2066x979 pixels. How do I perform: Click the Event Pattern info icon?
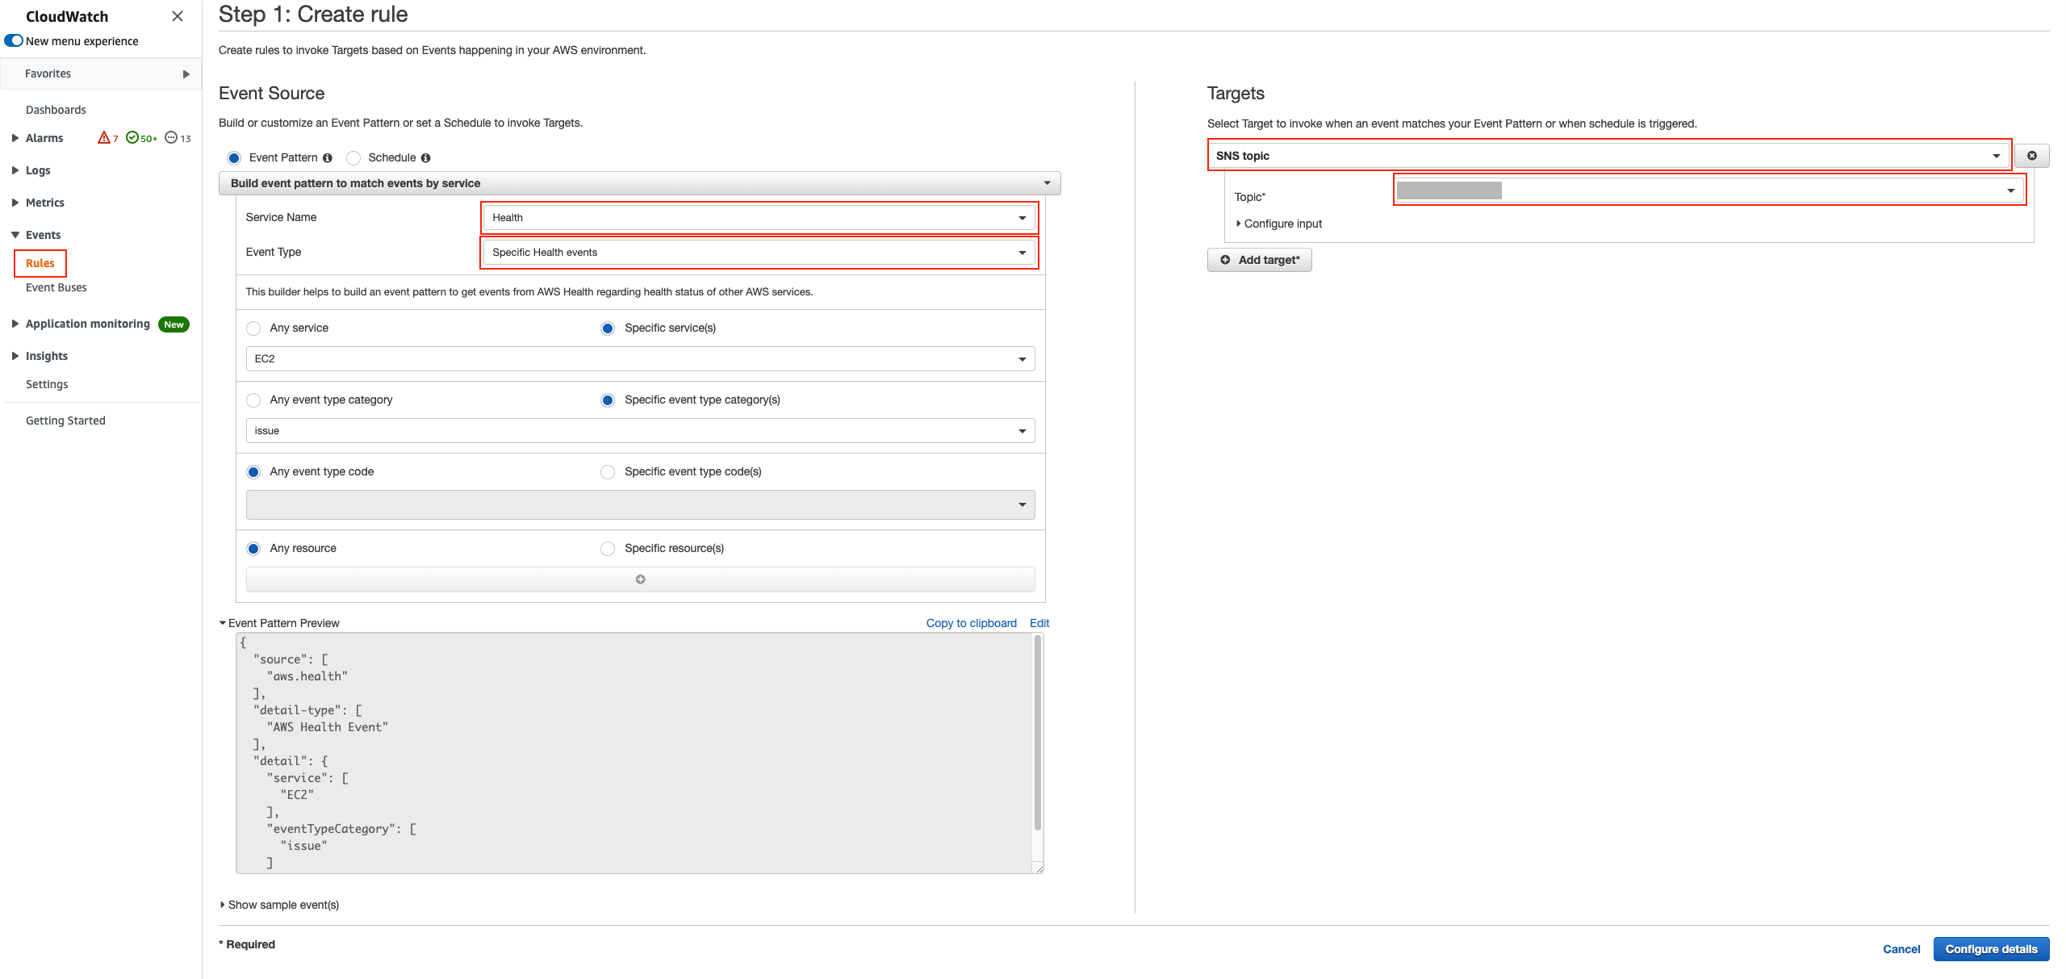click(328, 158)
